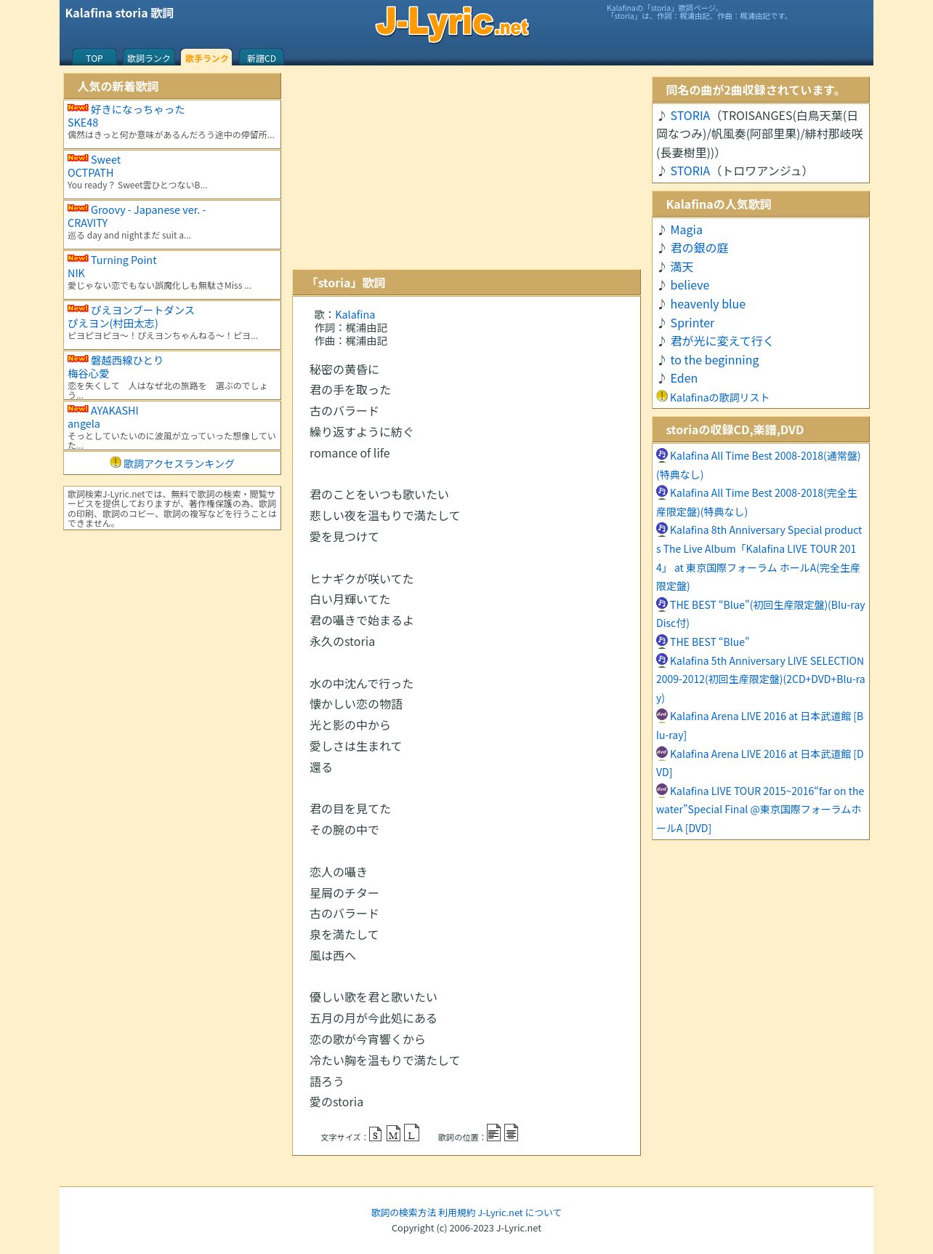Screen dimensions: 933x1254
Task: Click exclamation icon beside Kalafinaの歌詞リスト
Action: click(x=662, y=396)
